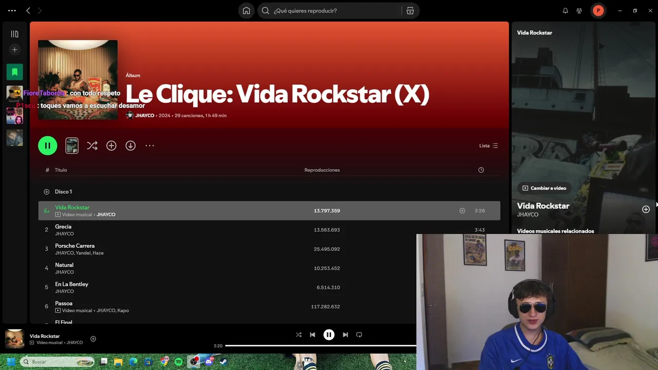Open artist Kapo in Passoa row

tap(123, 310)
